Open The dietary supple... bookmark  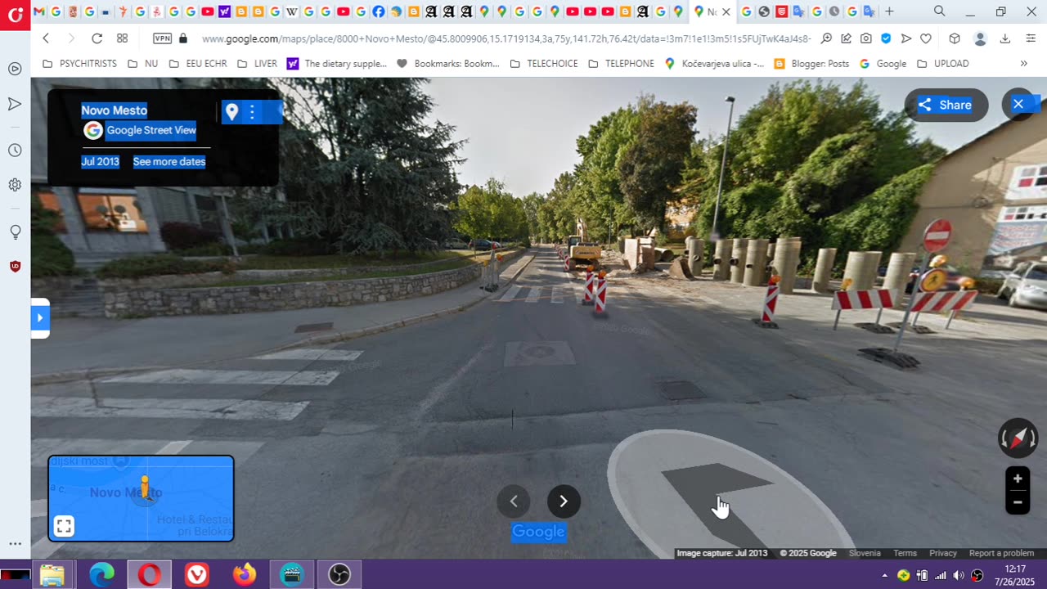coord(337,63)
